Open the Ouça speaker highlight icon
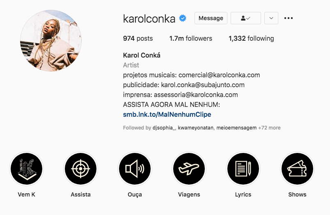Image resolution: width=330 pixels, height=215 pixels. tap(135, 169)
